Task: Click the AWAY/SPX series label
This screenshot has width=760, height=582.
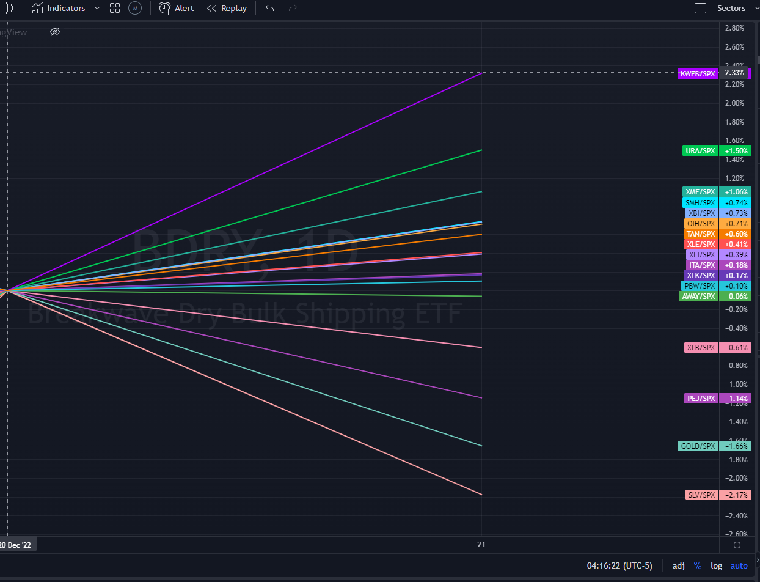Action: [x=698, y=296]
